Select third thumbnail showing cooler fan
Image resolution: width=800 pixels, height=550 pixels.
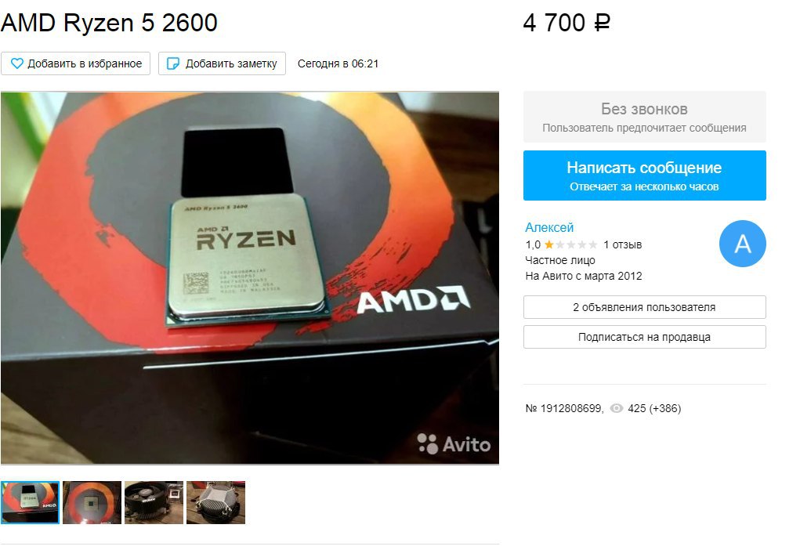[x=154, y=502]
